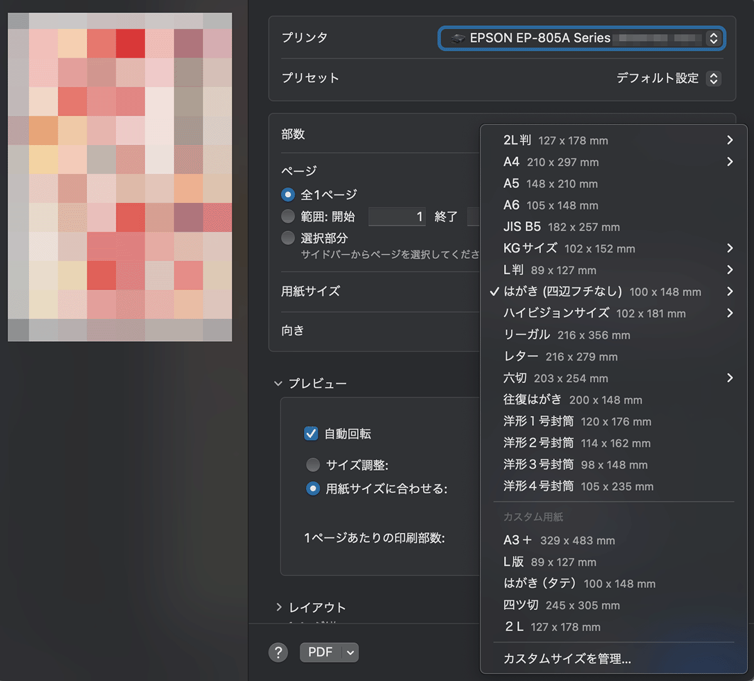Click 1ページあたりの印刷部数 label
754x681 pixels.
(374, 538)
